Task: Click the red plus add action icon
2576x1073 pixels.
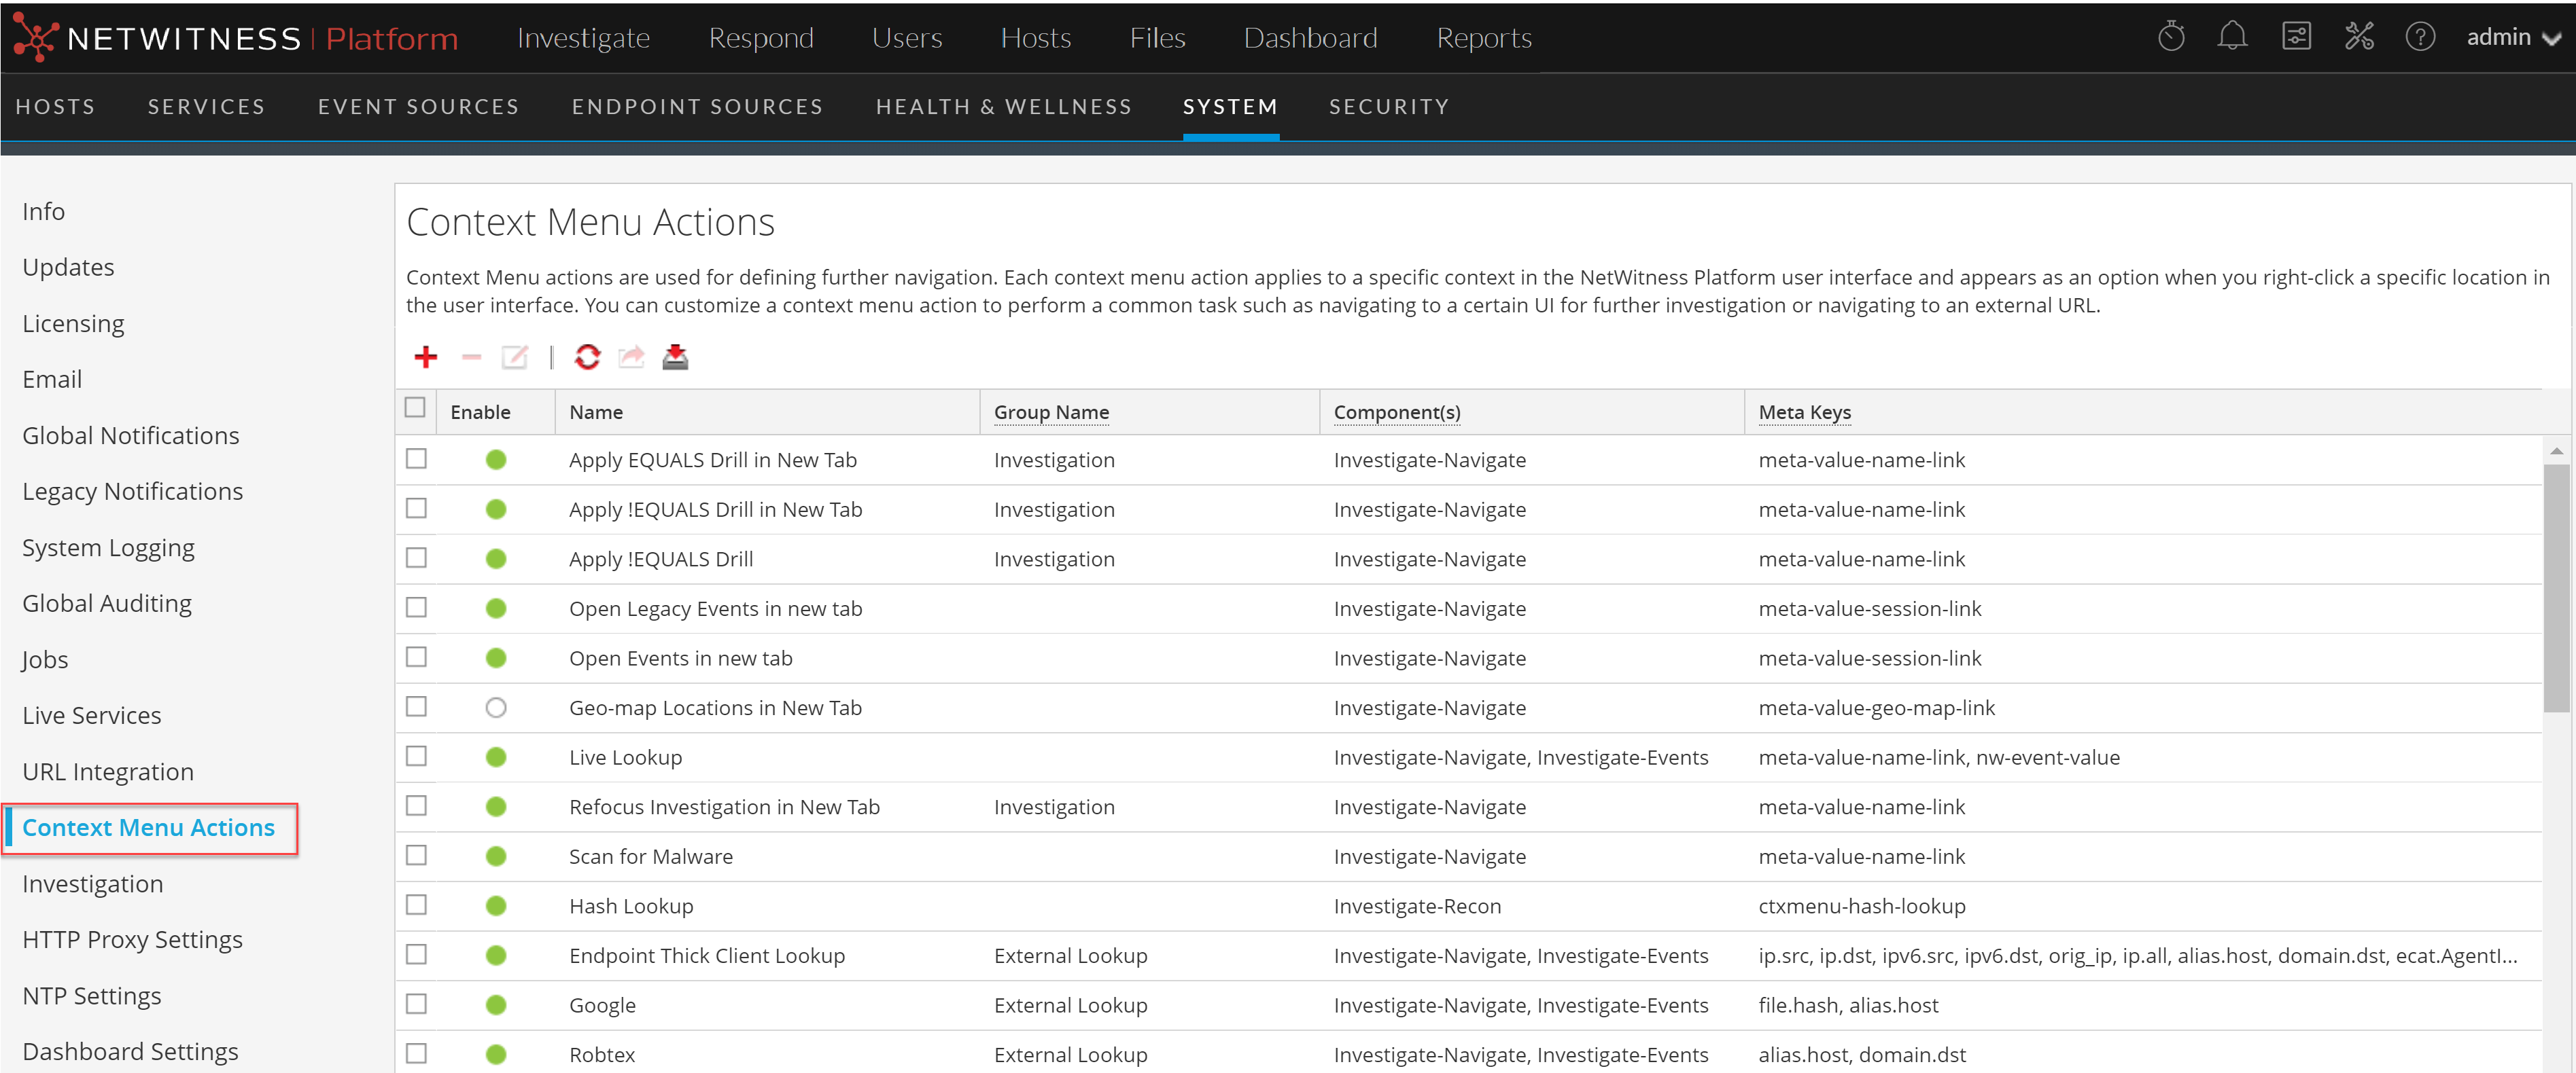Action: (426, 357)
